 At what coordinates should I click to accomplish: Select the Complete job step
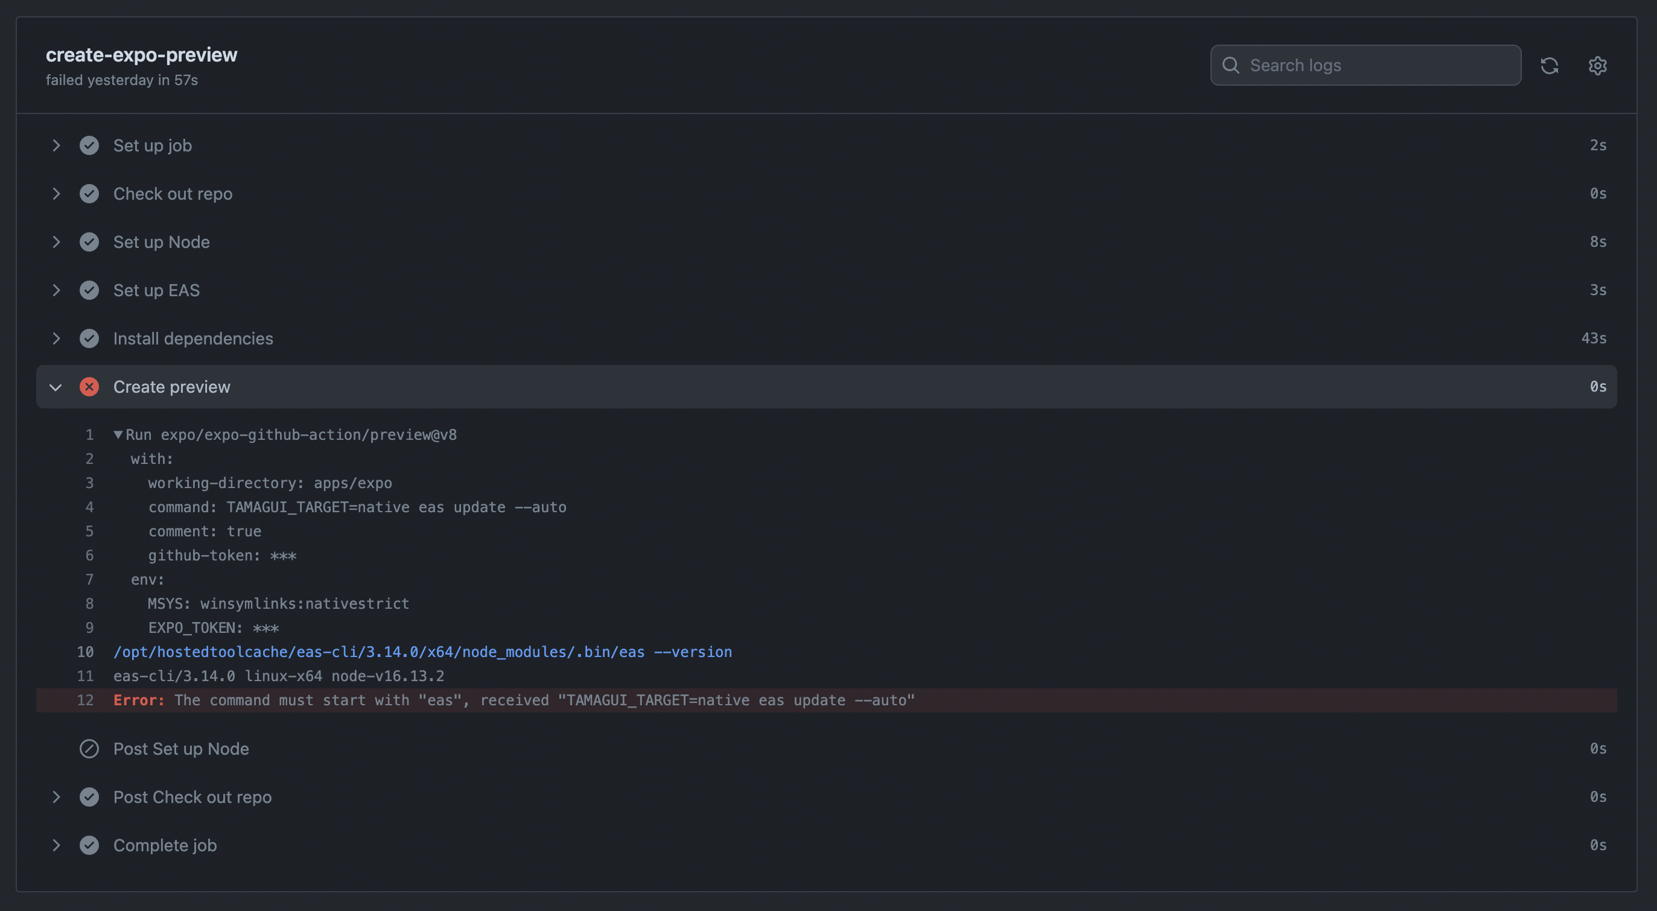click(x=165, y=845)
